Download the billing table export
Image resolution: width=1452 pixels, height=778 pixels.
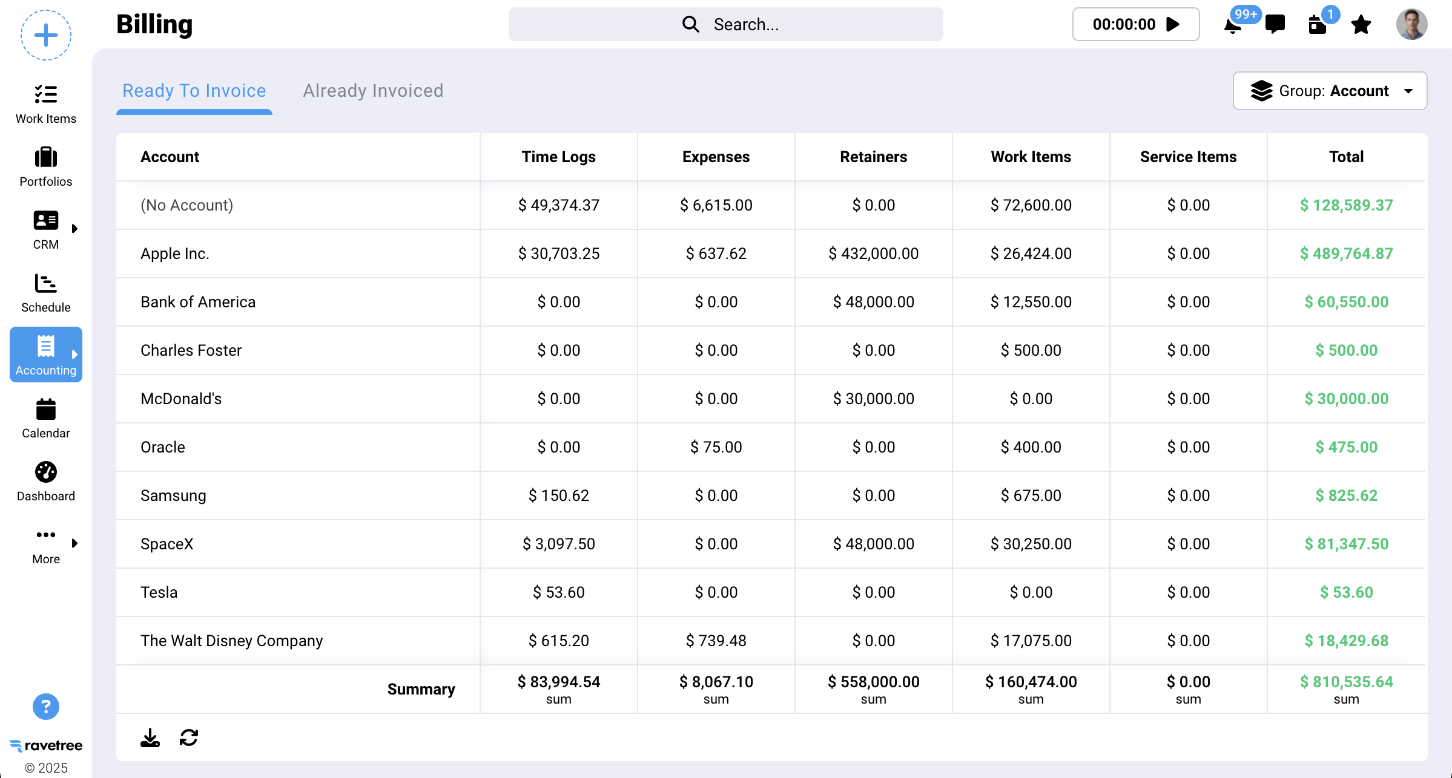[x=150, y=737]
